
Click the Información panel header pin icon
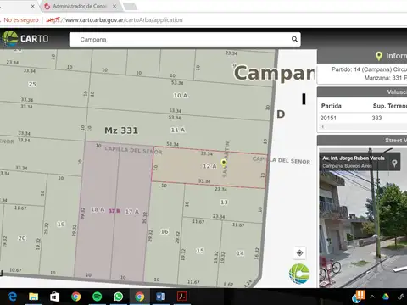[379, 56]
